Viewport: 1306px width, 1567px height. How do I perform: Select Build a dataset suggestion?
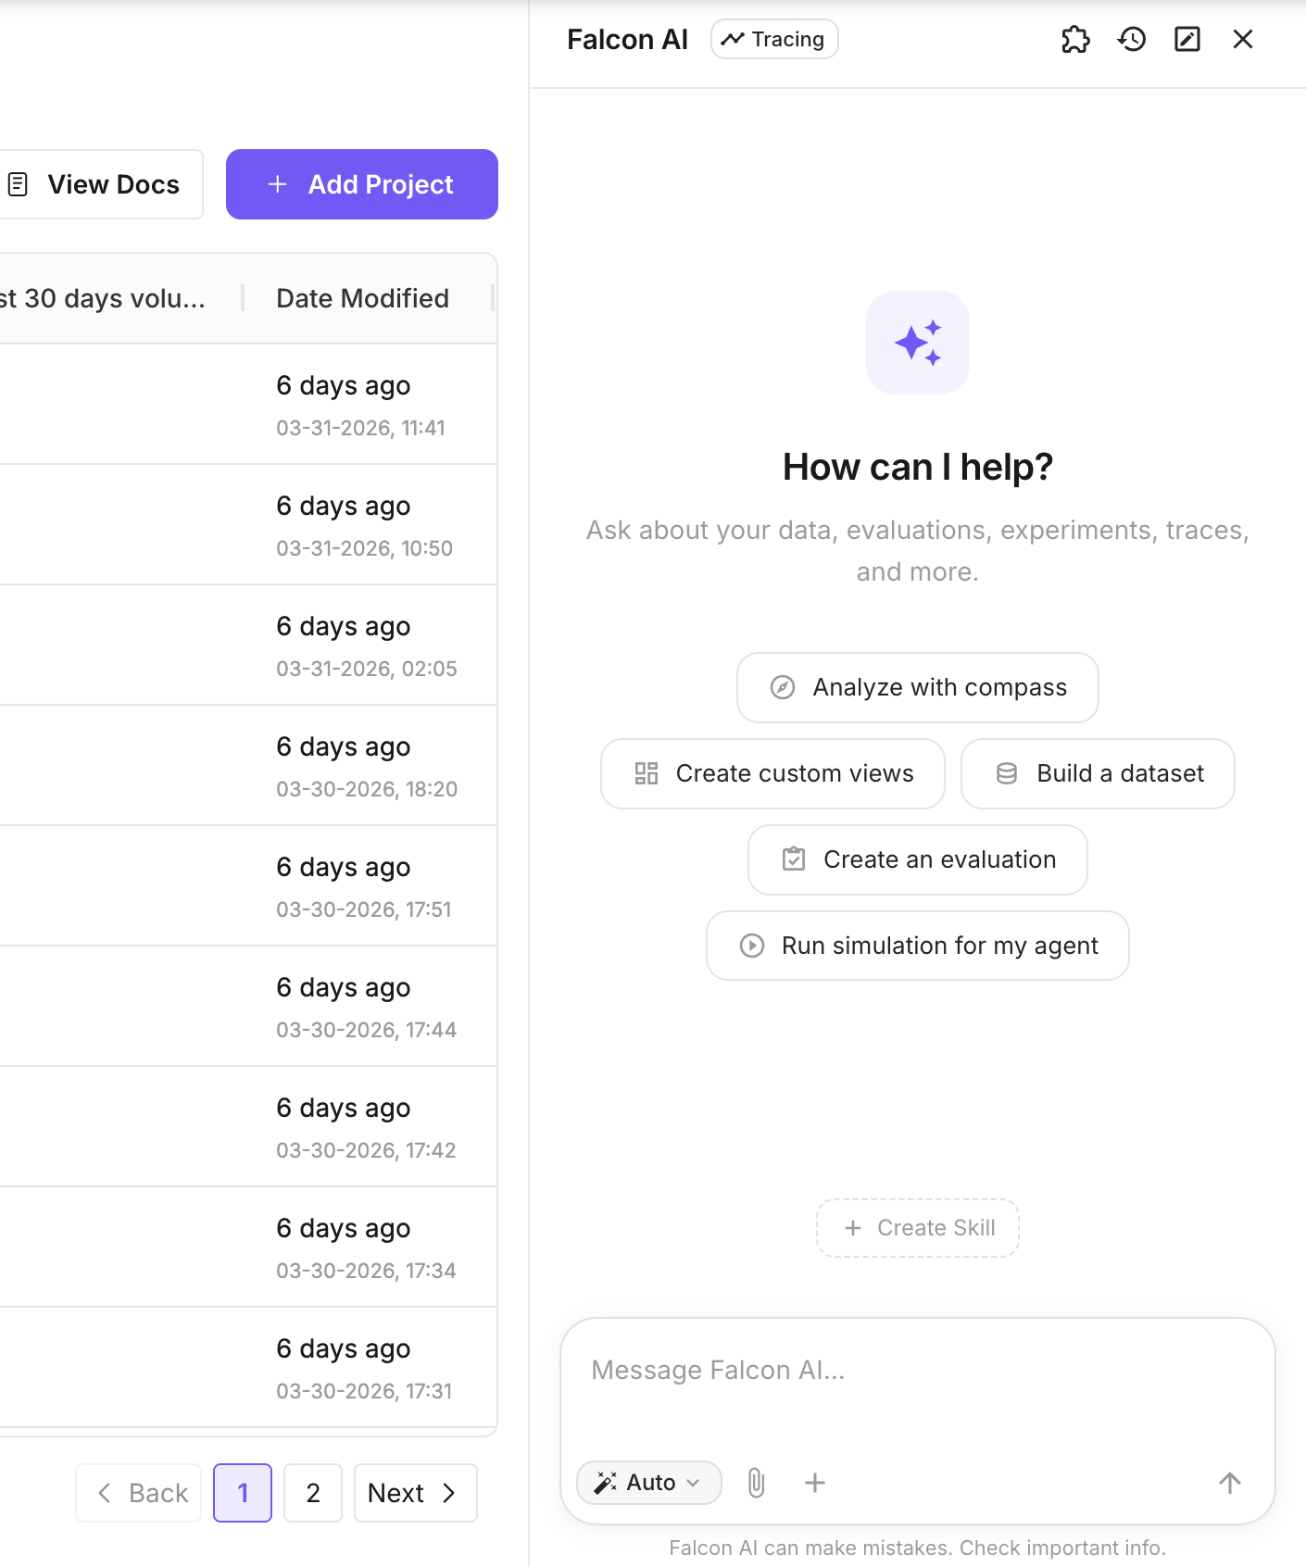[1098, 773]
